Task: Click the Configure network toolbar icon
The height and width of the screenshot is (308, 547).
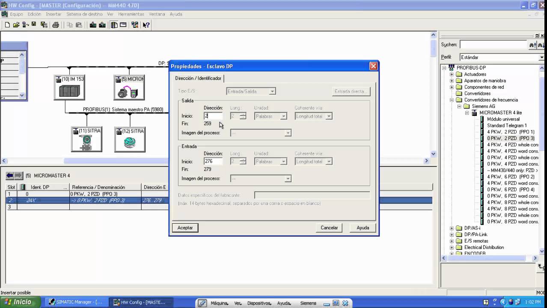Action: click(135, 25)
